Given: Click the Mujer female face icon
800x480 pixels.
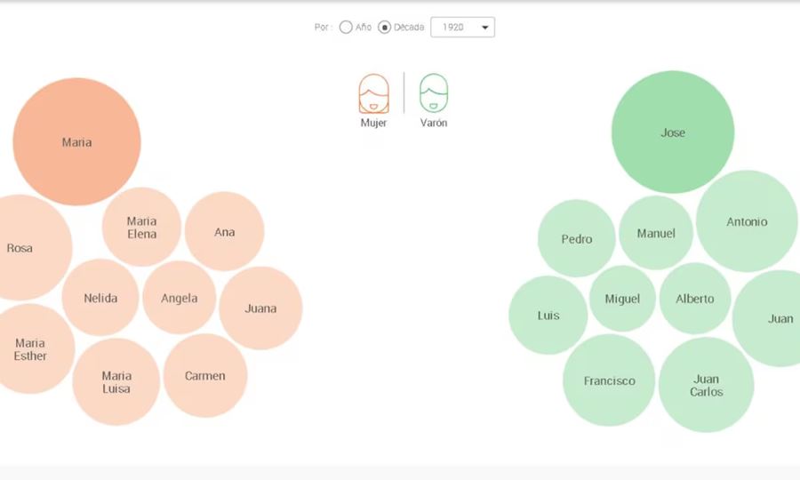Looking at the screenshot, I should [373, 93].
